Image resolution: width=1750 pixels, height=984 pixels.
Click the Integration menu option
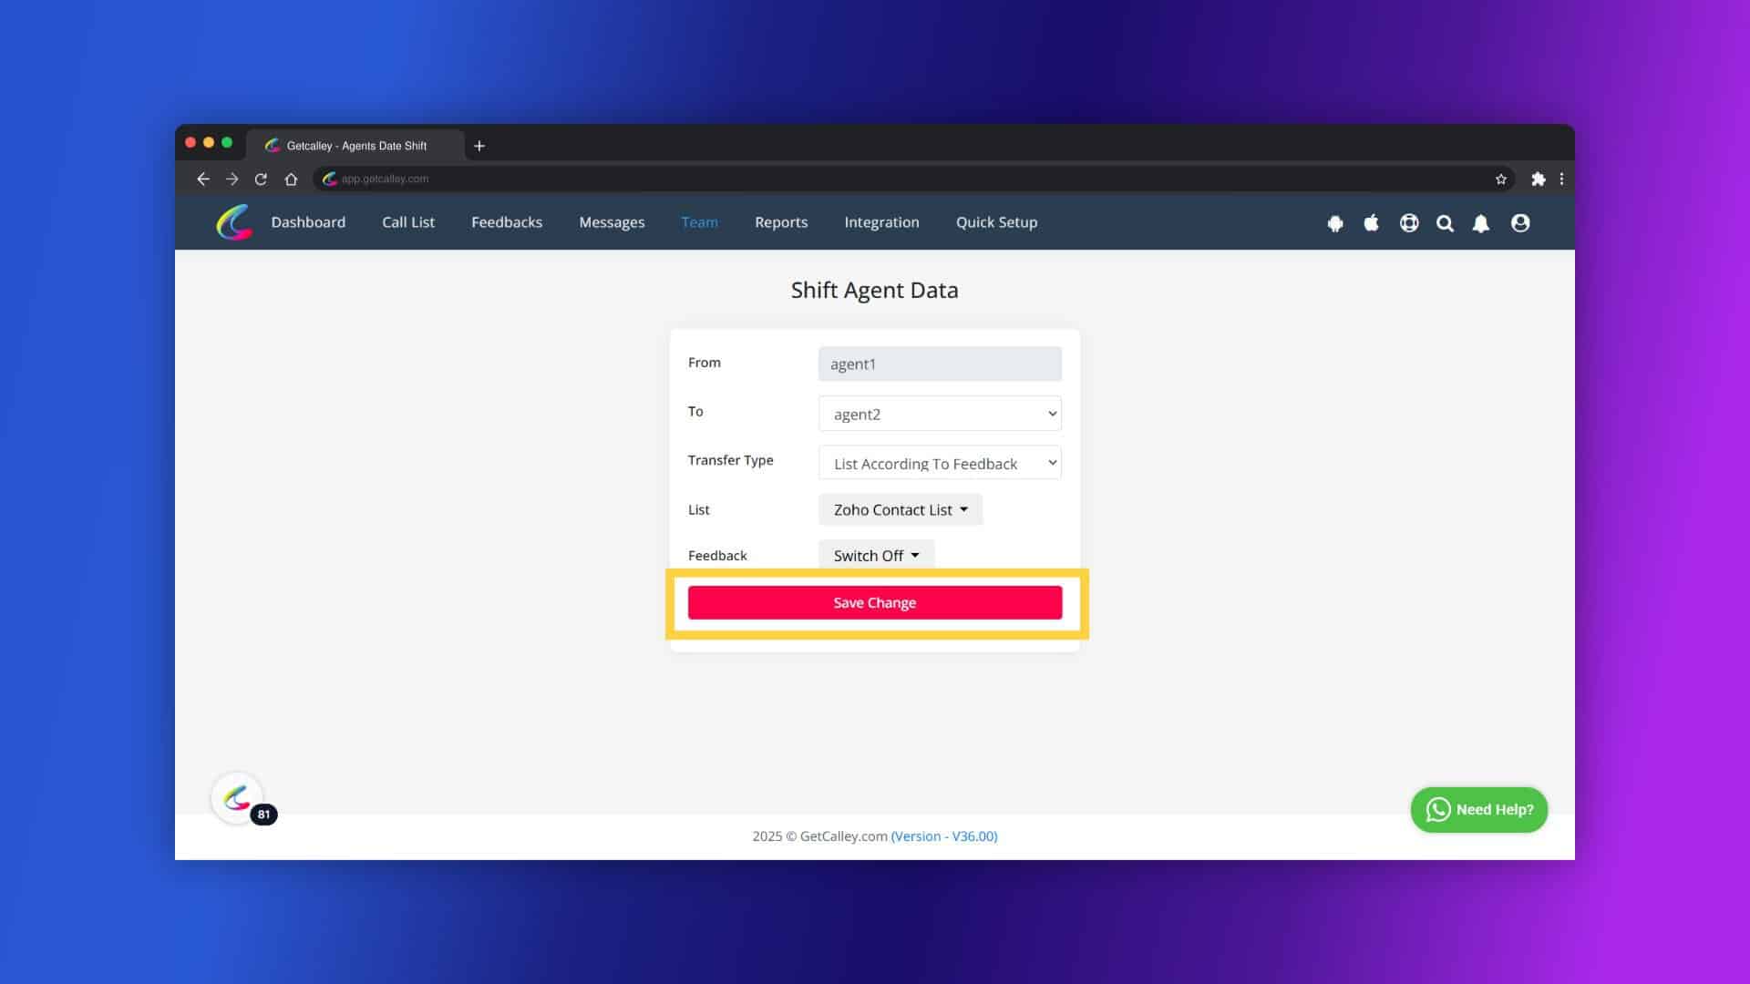tap(882, 221)
